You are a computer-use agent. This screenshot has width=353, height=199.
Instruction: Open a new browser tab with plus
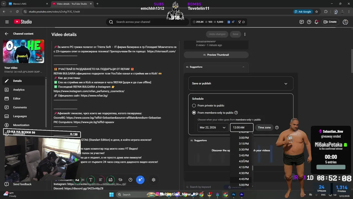(97, 4)
